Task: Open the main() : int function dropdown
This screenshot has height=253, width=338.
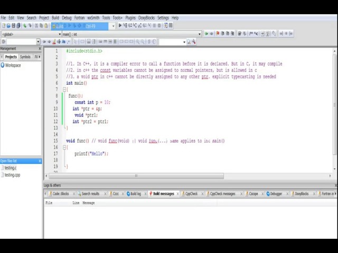Action: [x=200, y=34]
